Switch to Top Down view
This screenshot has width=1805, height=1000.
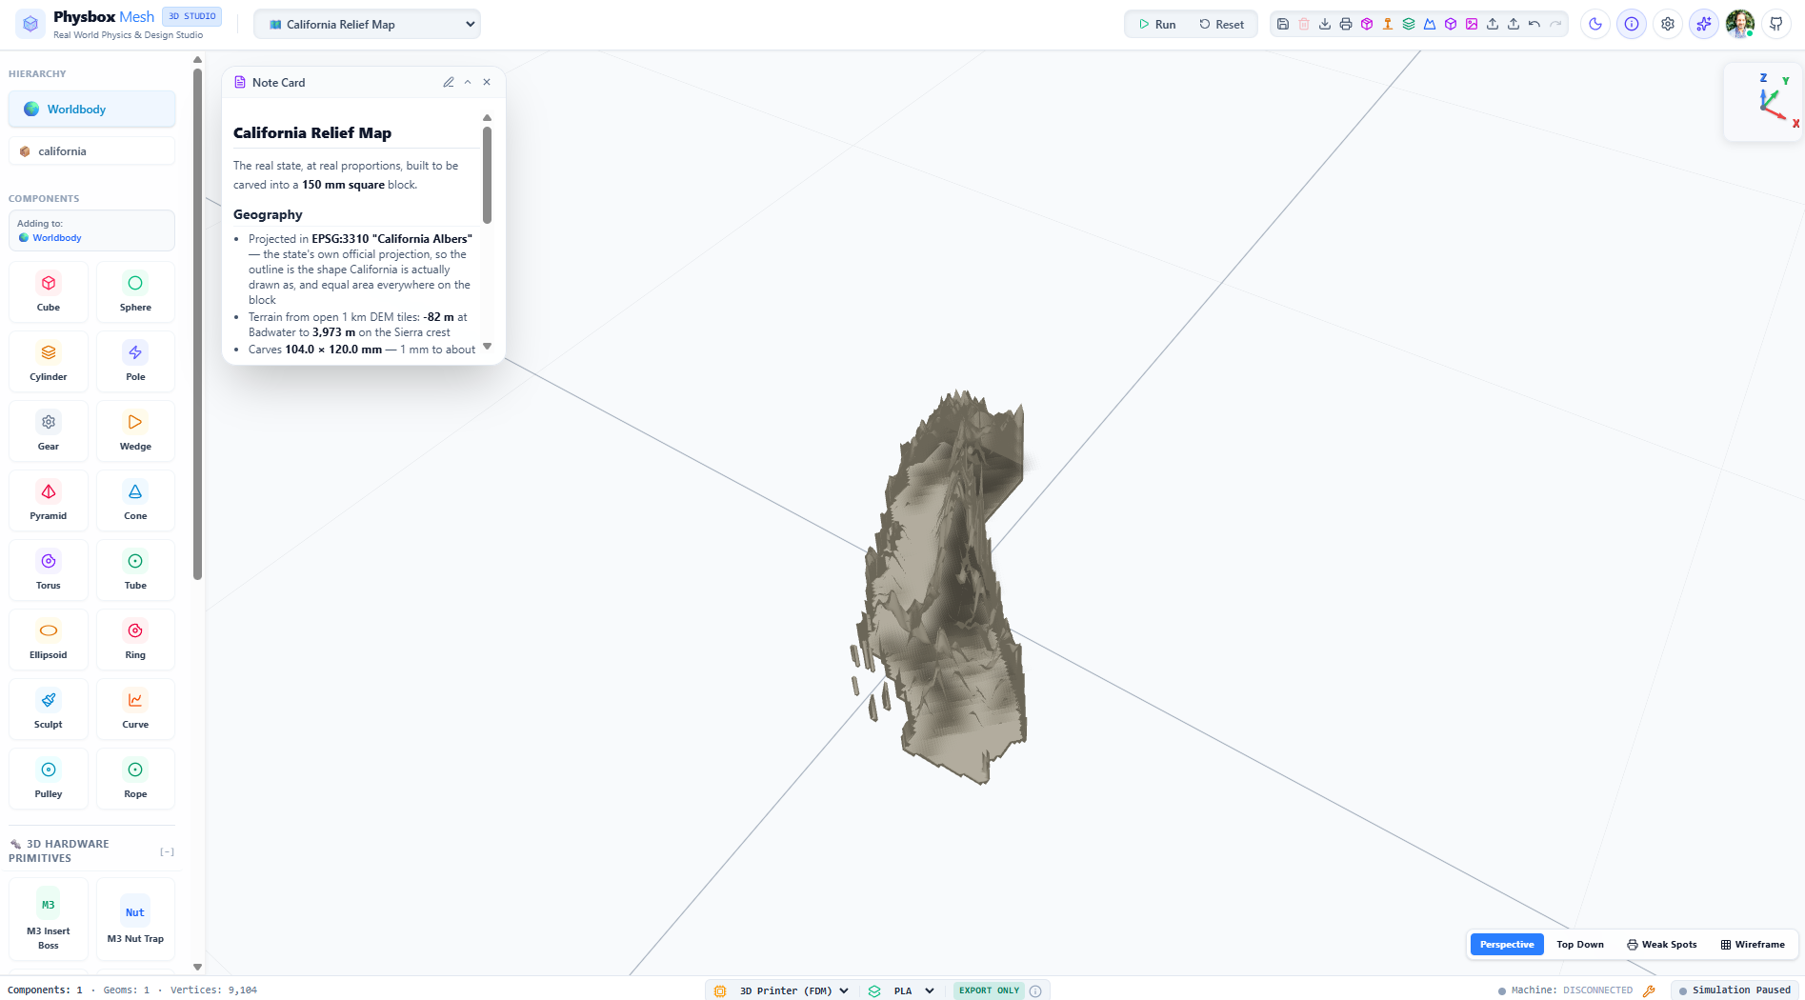1580,945
